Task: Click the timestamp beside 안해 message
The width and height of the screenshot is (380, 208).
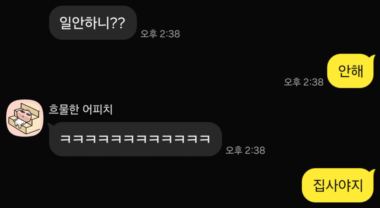Action: 304,82
